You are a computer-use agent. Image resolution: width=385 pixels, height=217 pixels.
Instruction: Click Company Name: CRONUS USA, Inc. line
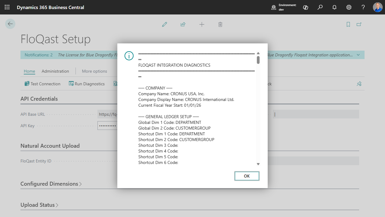coord(171,94)
